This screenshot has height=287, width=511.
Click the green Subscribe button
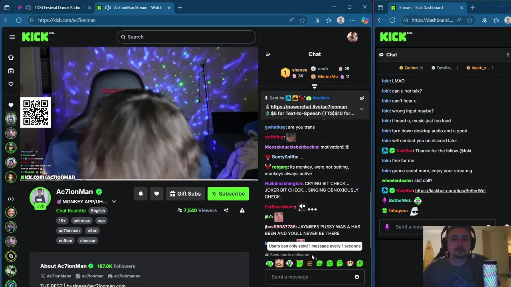pos(228,194)
